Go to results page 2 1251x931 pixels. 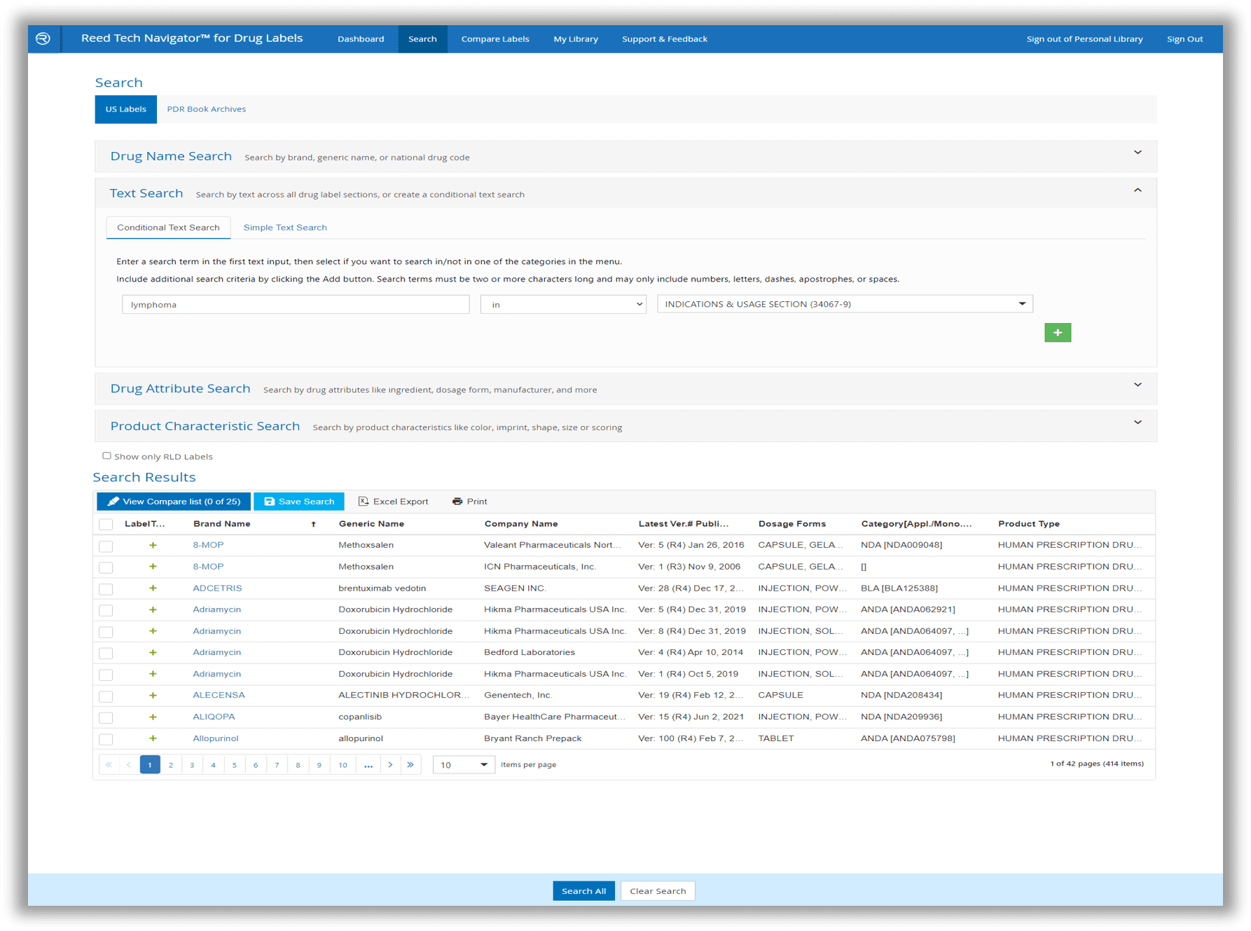coord(171,764)
